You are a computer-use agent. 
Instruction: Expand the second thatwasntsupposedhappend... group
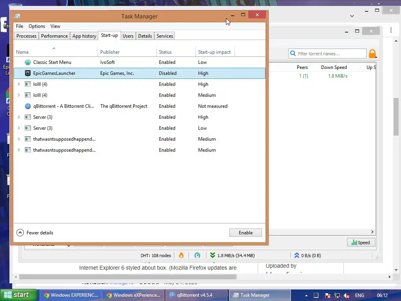pyautogui.click(x=19, y=150)
